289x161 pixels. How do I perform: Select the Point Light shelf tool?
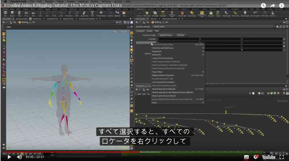click(147, 13)
